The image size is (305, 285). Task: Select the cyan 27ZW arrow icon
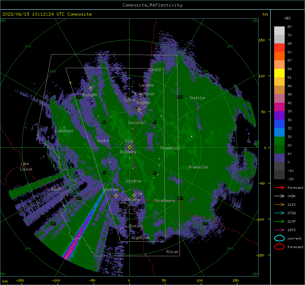click(279, 213)
